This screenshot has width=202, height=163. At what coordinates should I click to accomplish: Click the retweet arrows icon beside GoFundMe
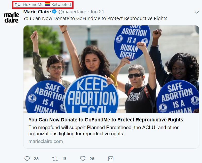click(17, 5)
